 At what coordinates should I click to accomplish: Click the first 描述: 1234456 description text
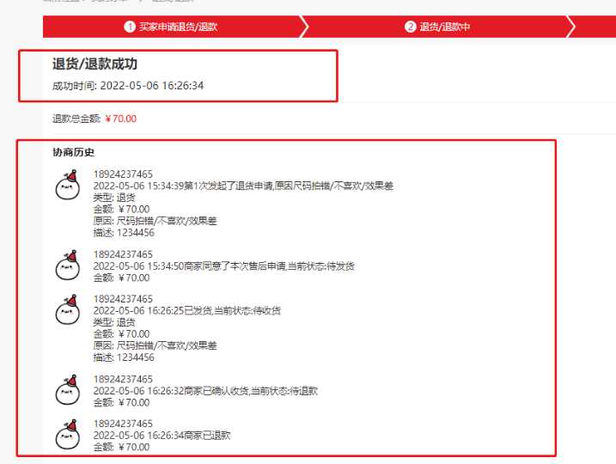coord(124,232)
